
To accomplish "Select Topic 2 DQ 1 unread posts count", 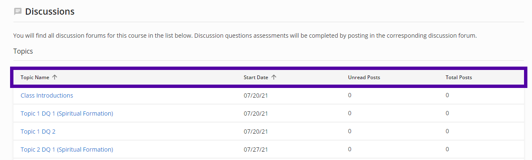I will point(350,149).
